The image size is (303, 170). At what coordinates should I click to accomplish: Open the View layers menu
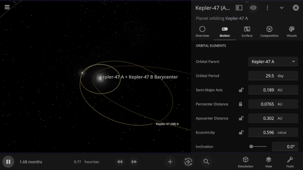click(x=268, y=162)
